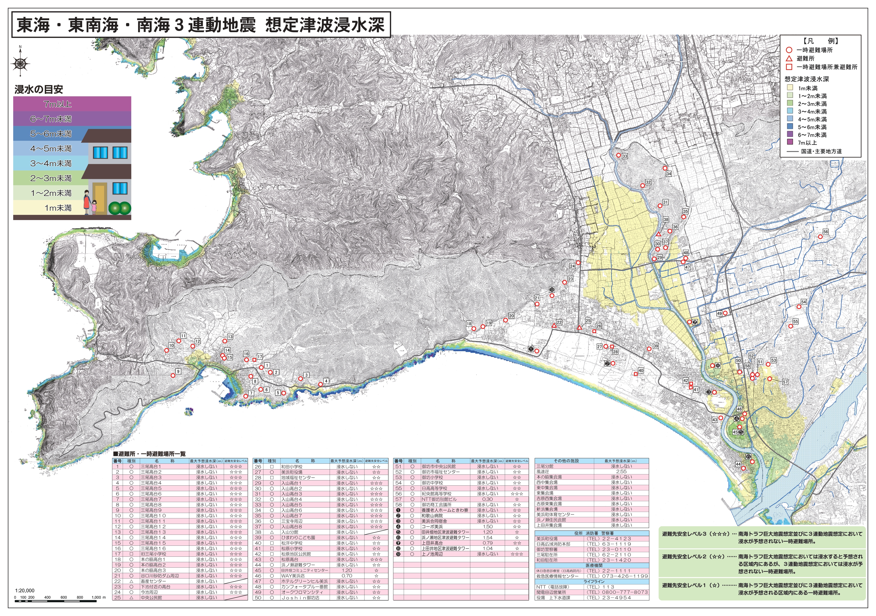Click the red triangle 避難所 legend symbol
The image size is (876, 616).
pos(789,58)
